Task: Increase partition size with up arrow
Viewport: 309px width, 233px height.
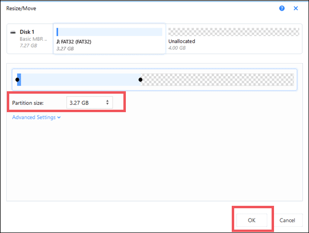Action: pos(107,101)
